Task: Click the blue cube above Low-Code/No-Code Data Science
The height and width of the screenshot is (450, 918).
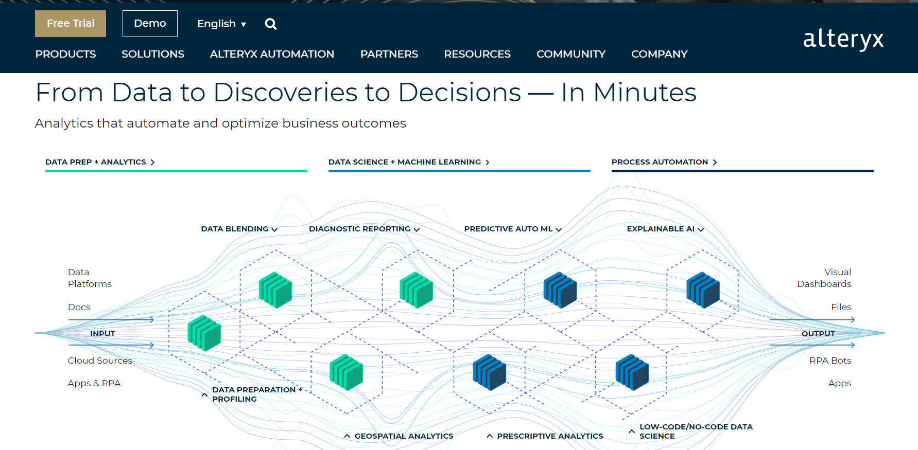Action: point(632,372)
